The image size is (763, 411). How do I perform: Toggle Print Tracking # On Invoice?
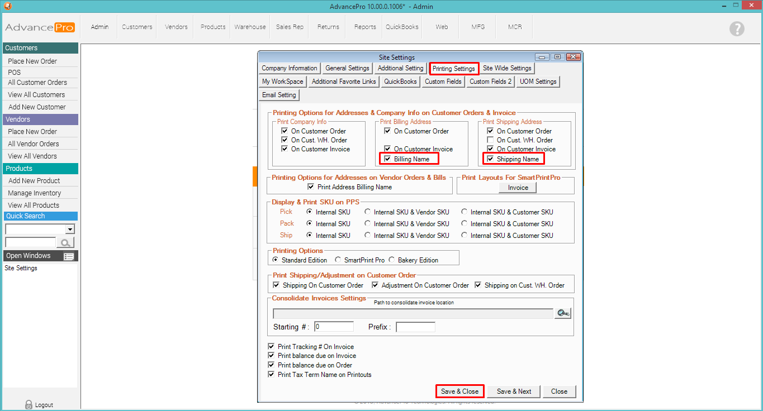click(272, 347)
